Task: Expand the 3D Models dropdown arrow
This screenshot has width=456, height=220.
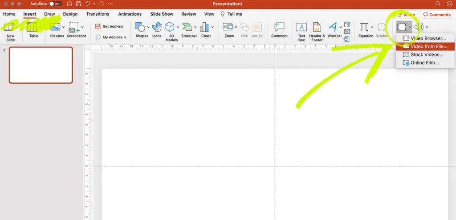Action: (x=178, y=27)
